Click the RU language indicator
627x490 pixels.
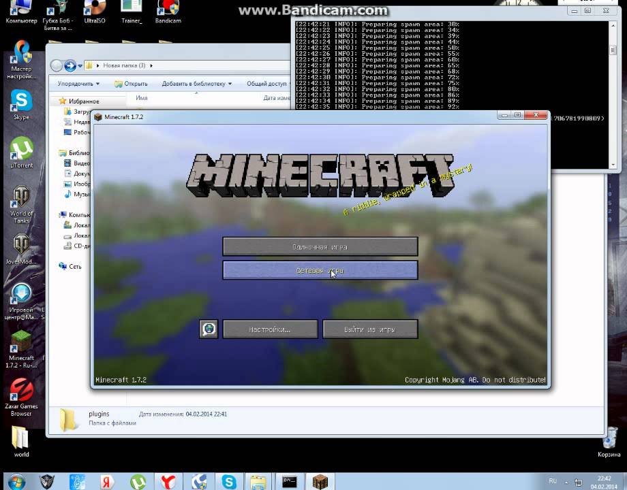click(553, 481)
